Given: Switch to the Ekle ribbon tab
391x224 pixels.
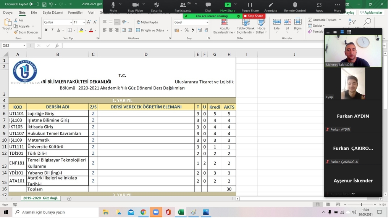Looking at the screenshot, I should click(x=34, y=13).
